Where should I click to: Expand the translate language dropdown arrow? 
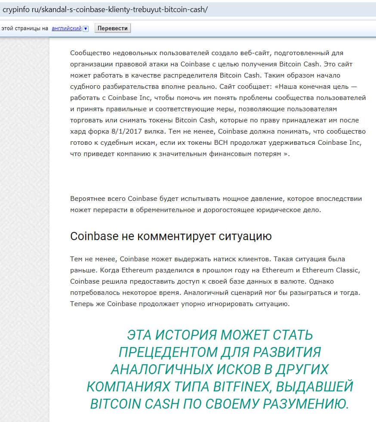[86, 28]
